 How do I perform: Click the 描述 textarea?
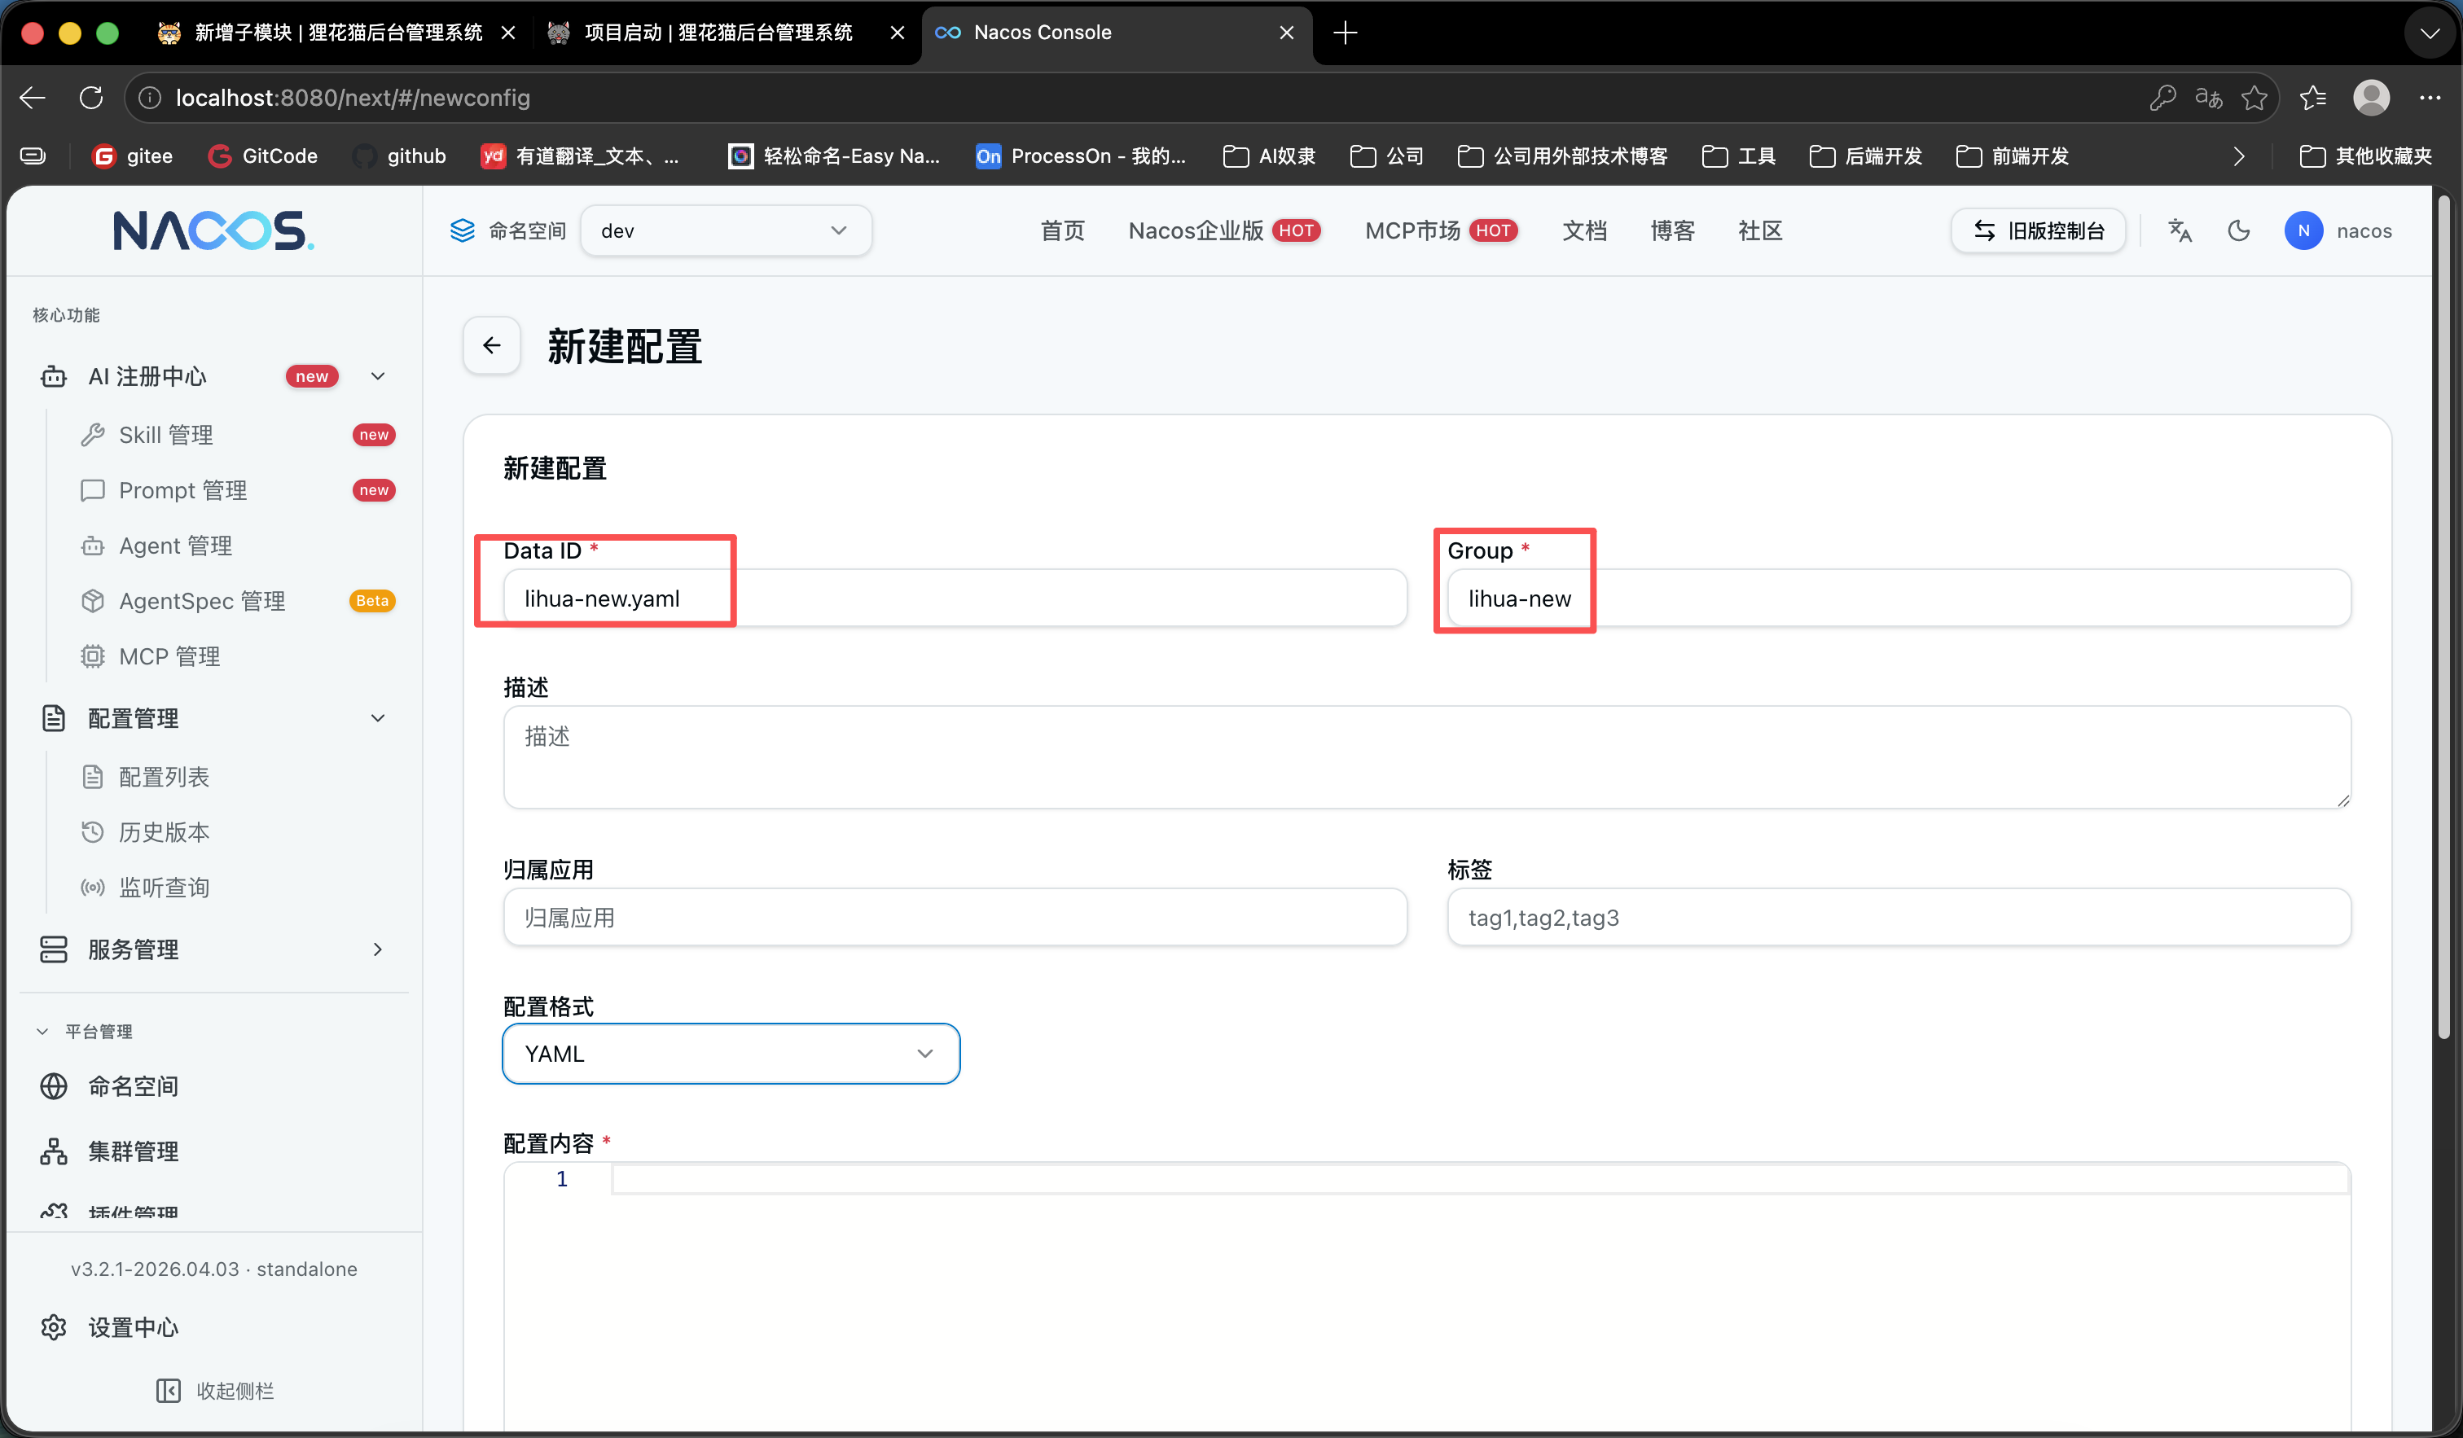point(1427,757)
